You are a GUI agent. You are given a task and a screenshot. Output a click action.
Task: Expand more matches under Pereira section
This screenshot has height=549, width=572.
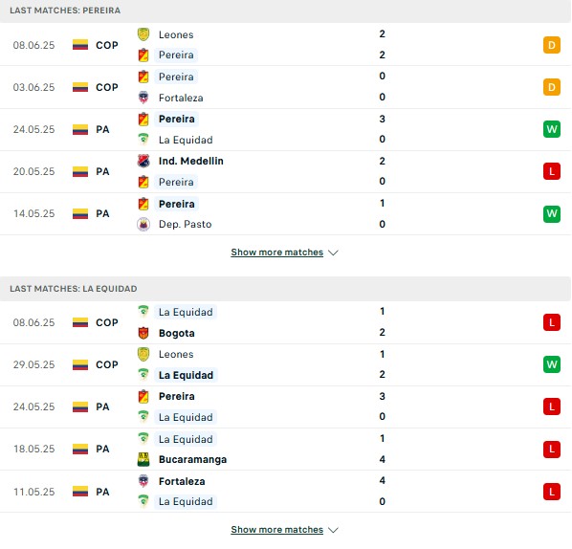click(277, 253)
